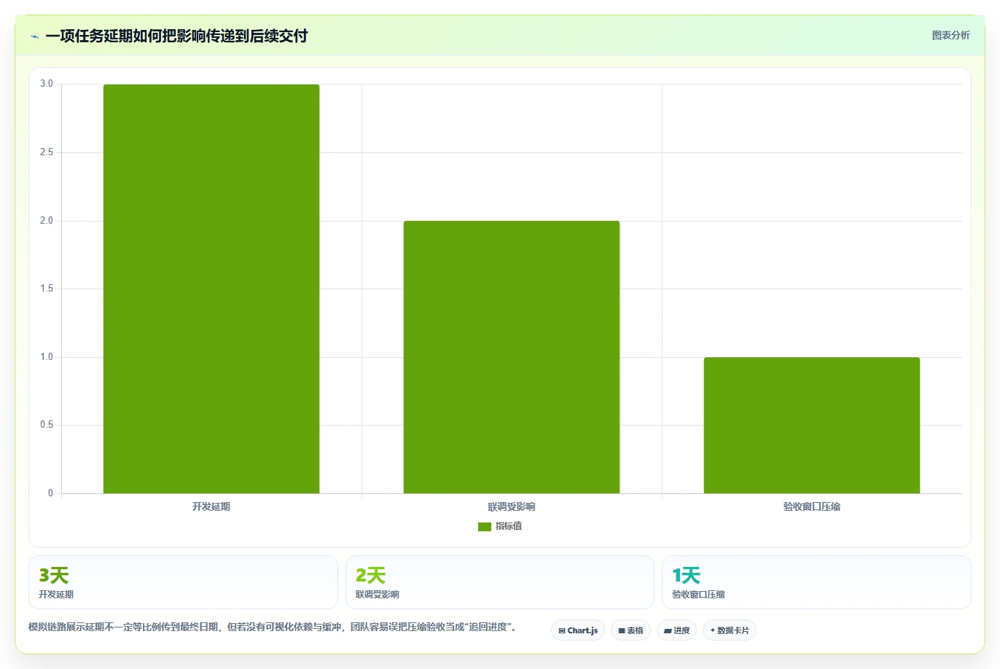
Task: Select the 表格 tag chip
Action: (630, 630)
